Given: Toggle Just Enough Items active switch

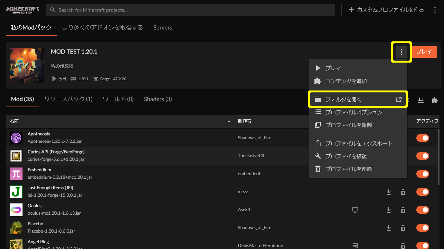Looking at the screenshot, I should click(x=423, y=192).
